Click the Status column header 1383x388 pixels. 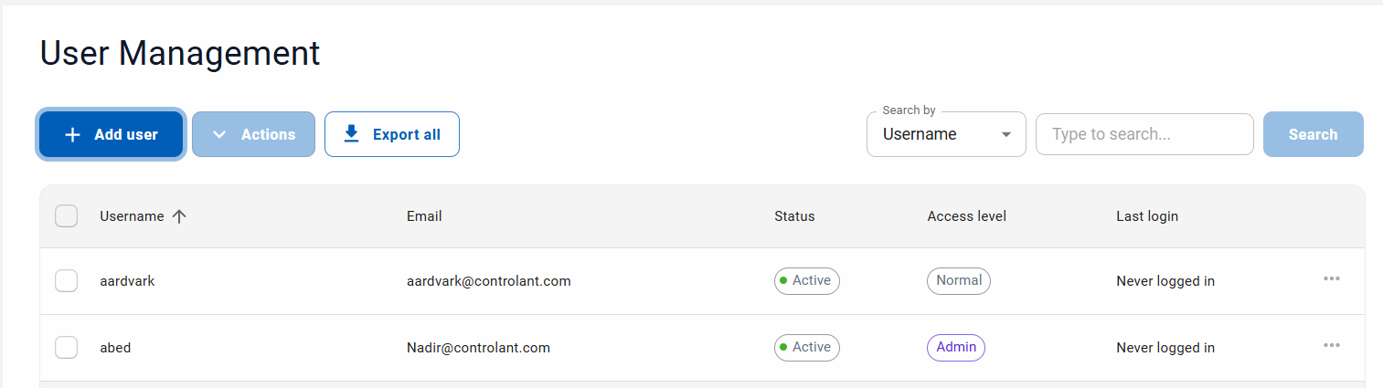[x=794, y=216]
